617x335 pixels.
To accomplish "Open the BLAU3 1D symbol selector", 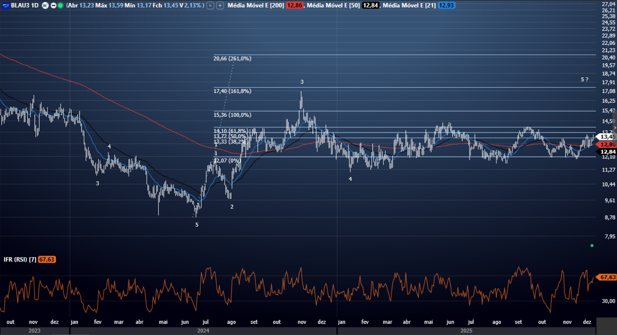I will [25, 5].
